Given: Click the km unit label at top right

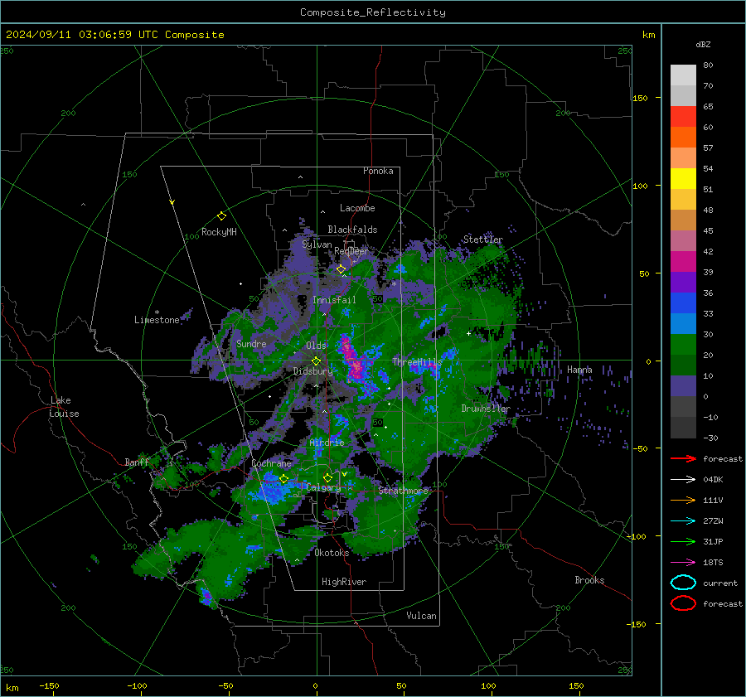Looking at the screenshot, I should pyautogui.click(x=648, y=35).
